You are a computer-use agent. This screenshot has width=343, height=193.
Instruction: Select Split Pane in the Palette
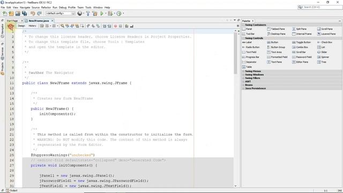coord(299,29)
